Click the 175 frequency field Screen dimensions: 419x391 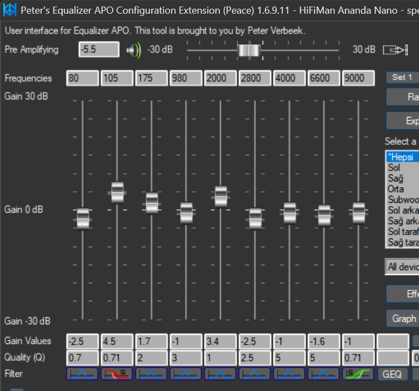pos(152,78)
